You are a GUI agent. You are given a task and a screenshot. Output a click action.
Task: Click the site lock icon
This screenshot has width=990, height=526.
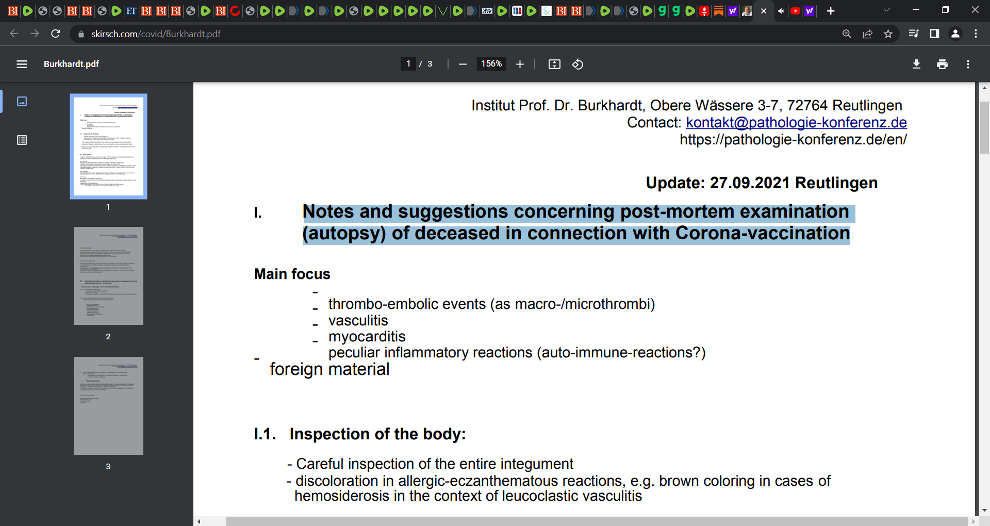click(80, 34)
